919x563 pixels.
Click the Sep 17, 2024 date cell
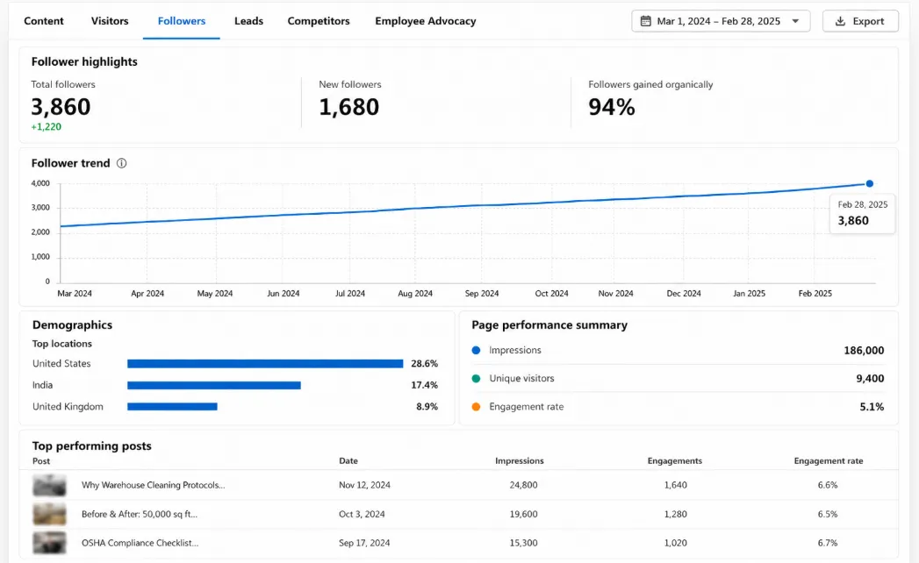point(364,543)
